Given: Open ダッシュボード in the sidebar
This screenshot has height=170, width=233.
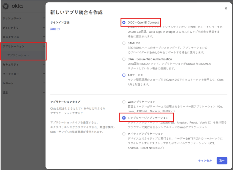Looking at the screenshot, I should (x=12, y=18).
